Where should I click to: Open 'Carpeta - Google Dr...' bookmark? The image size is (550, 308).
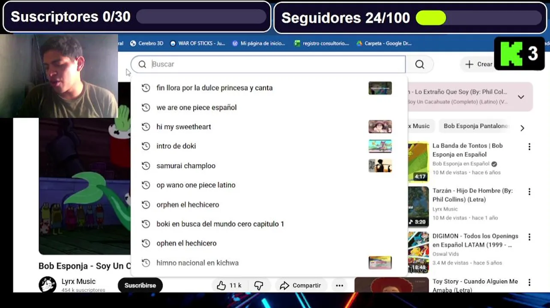384,43
